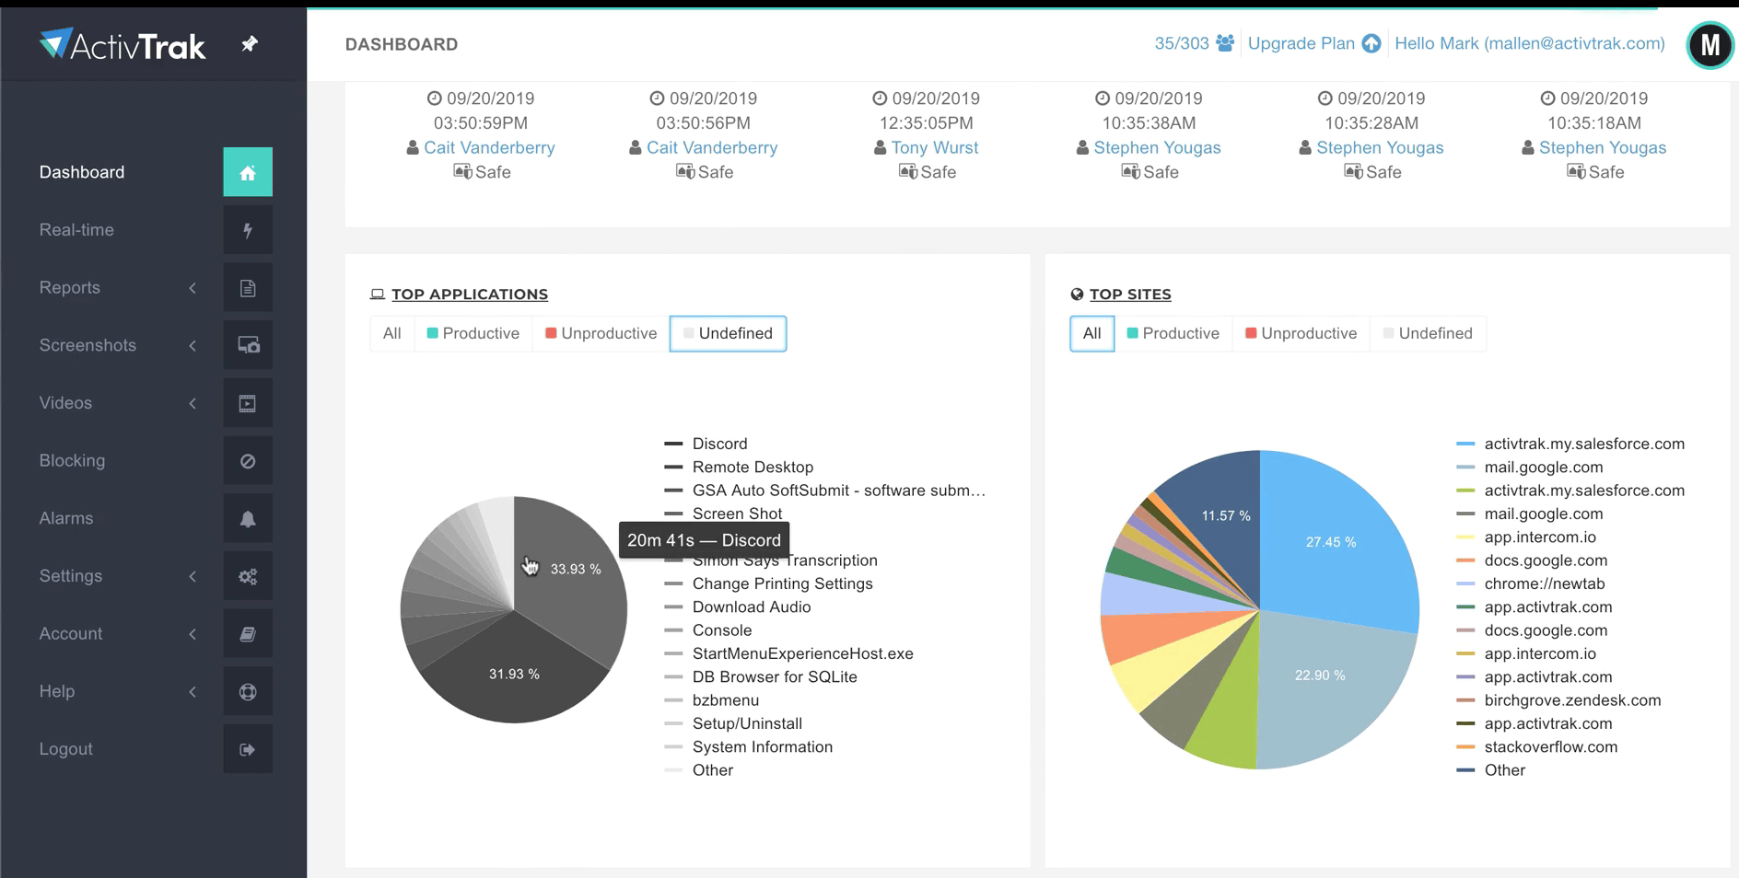Click the Real-time lightning bolt icon
This screenshot has height=878, width=1739.
(248, 230)
